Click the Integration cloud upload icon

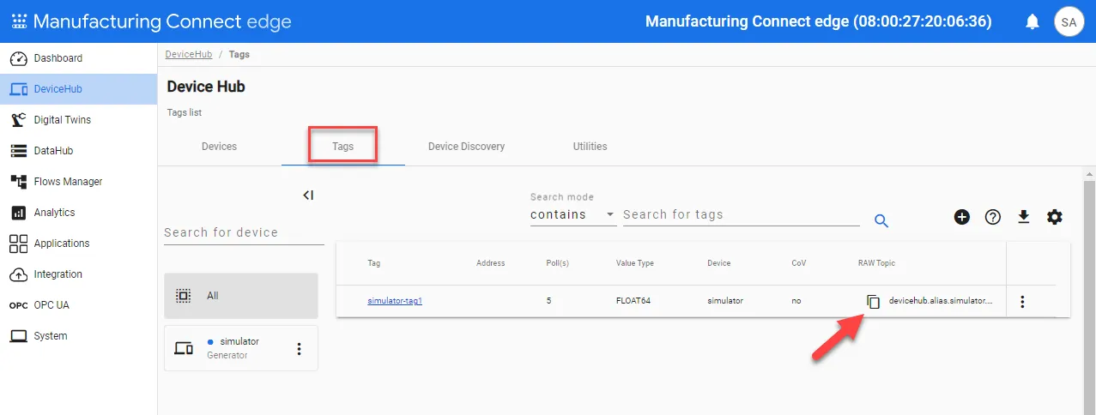(x=18, y=274)
